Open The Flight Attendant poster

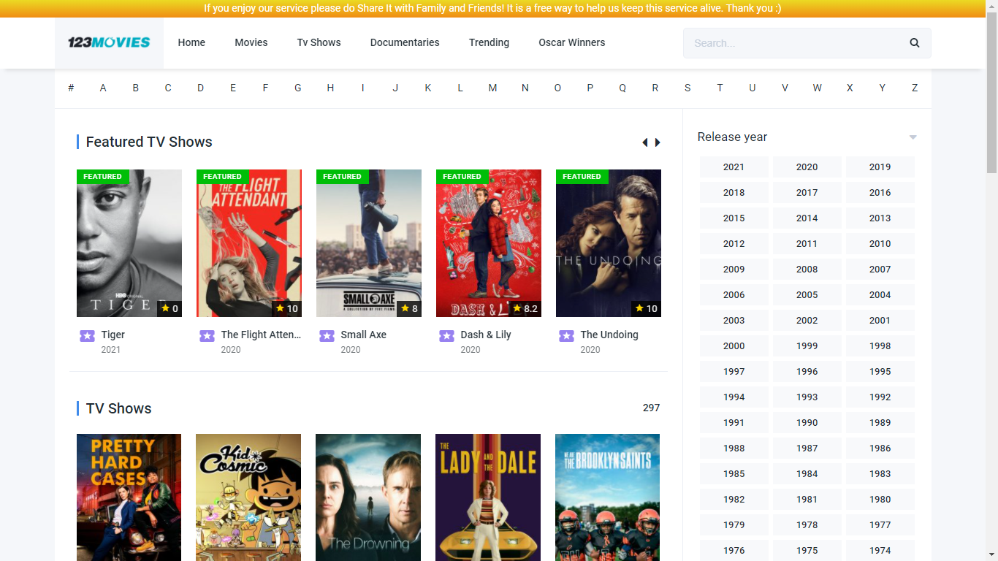pos(249,243)
